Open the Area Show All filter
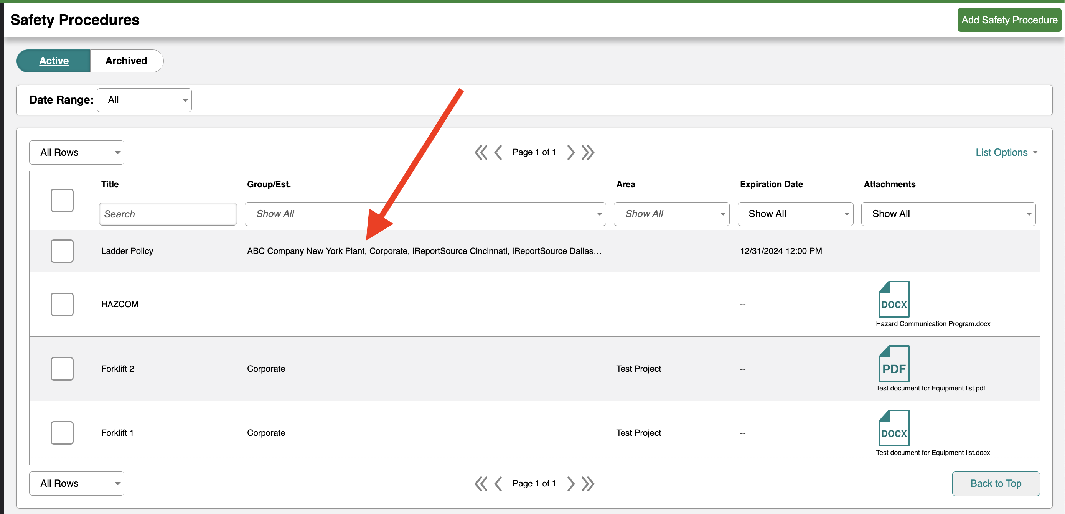Viewport: 1065px width, 514px height. click(671, 214)
